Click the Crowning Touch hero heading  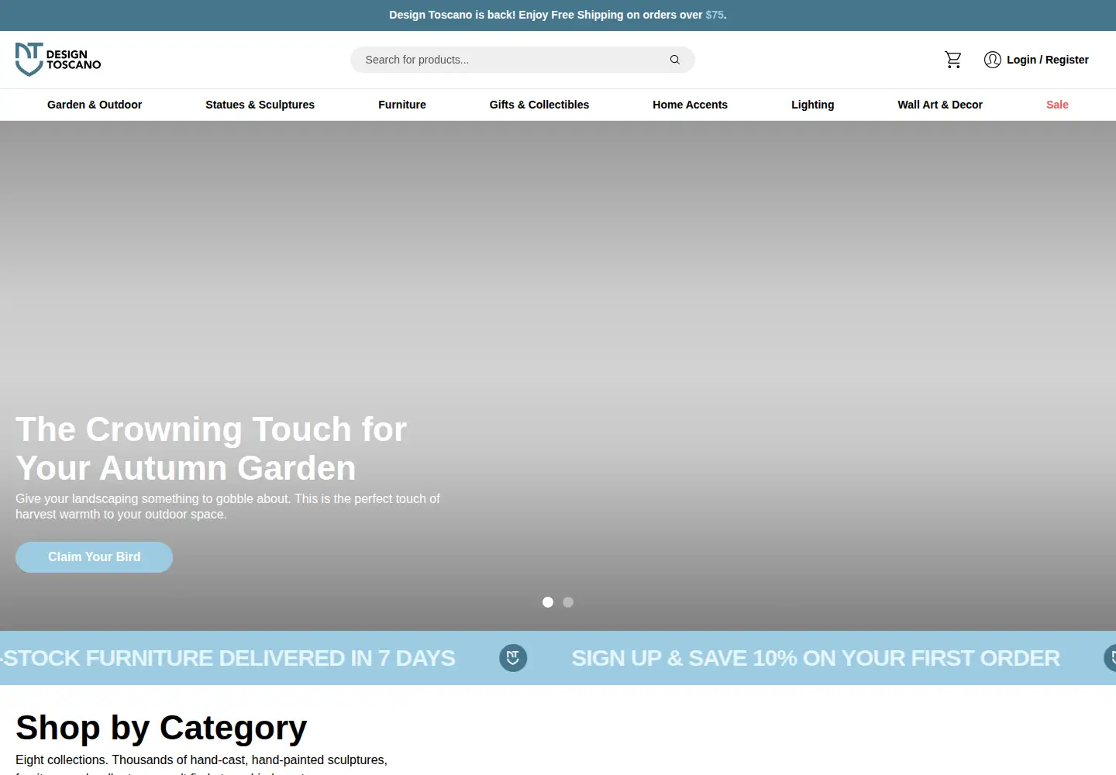click(x=211, y=449)
